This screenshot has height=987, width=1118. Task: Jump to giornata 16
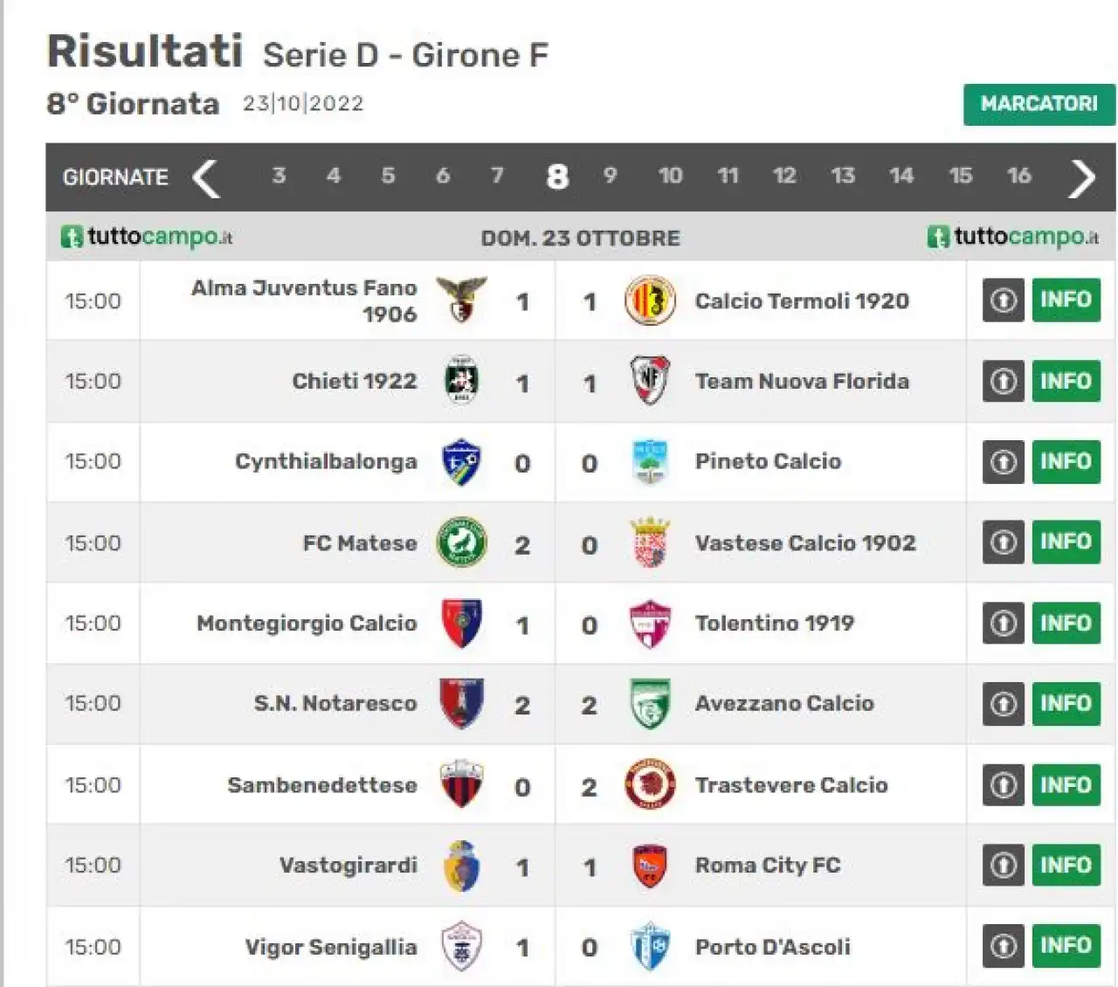1018,176
